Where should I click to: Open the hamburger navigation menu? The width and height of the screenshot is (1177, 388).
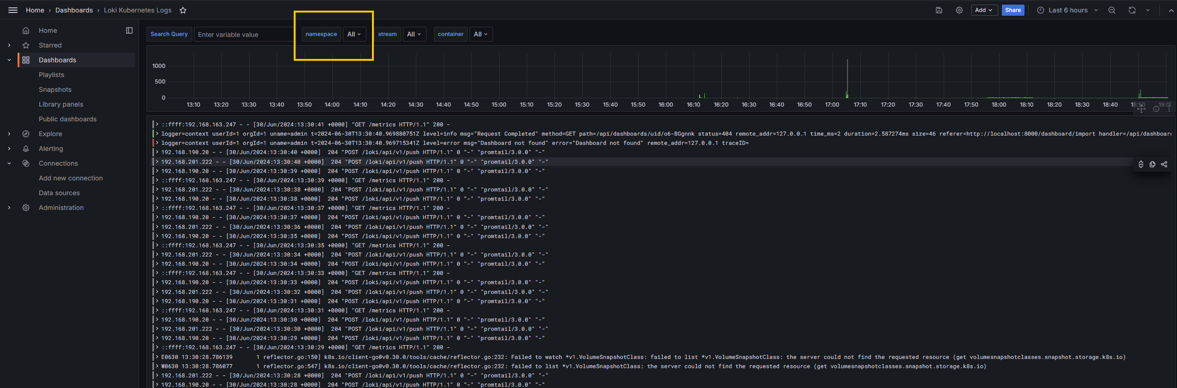[13, 10]
